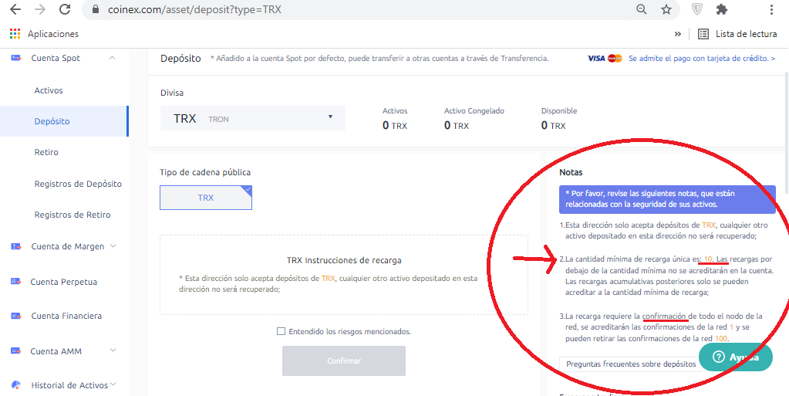Click the orange TRX link in Notas
Screen dimensions: 789x396
(709, 225)
